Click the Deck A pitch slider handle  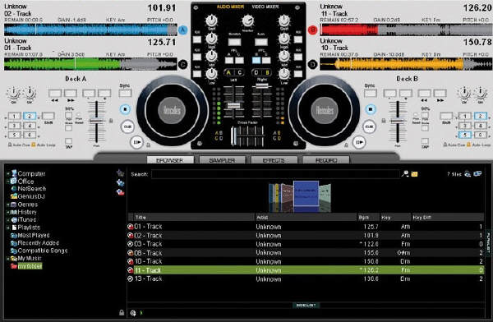tap(96, 121)
